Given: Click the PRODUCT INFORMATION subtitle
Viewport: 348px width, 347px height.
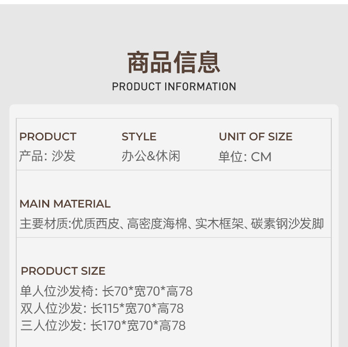Looking at the screenshot, I should pyautogui.click(x=174, y=87).
